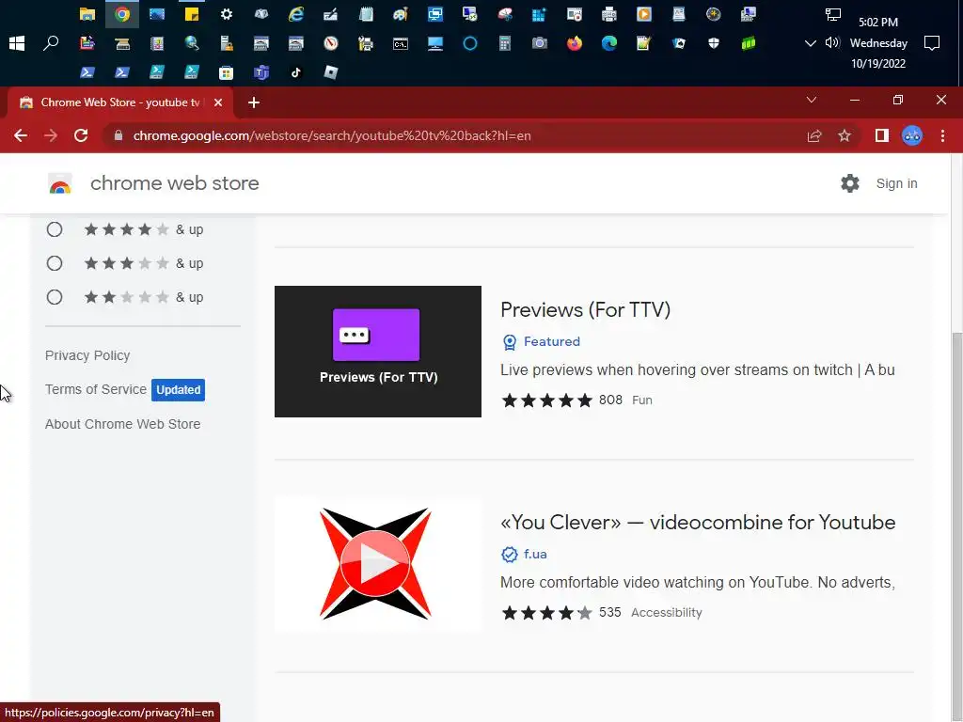The image size is (963, 722).
Task: Click the page vertical scrollbar thumb
Action: pyautogui.click(x=956, y=528)
